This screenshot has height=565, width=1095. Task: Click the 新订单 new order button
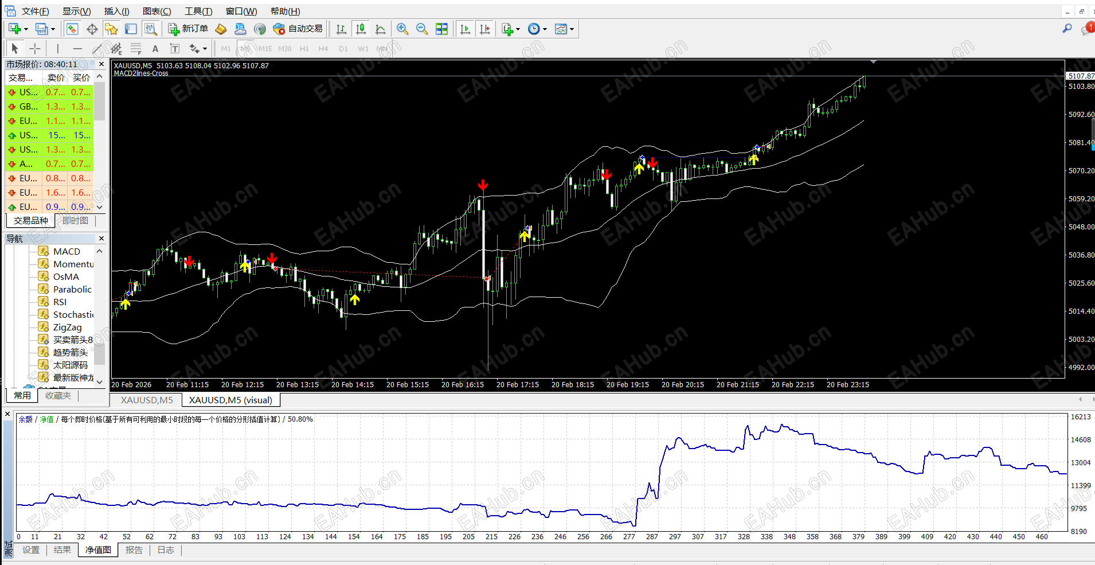click(189, 29)
